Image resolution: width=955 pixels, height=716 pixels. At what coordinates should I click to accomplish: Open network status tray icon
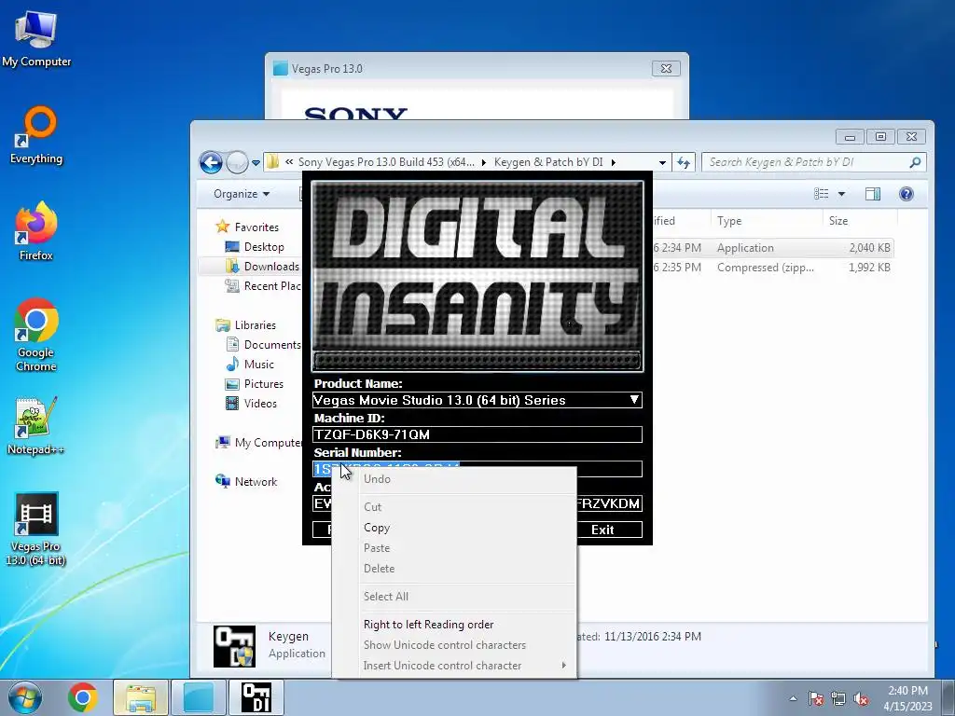tap(838, 698)
